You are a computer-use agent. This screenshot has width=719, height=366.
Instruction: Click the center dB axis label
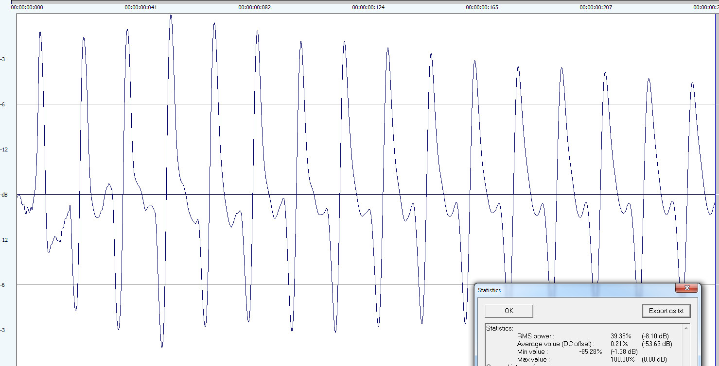click(x=4, y=195)
